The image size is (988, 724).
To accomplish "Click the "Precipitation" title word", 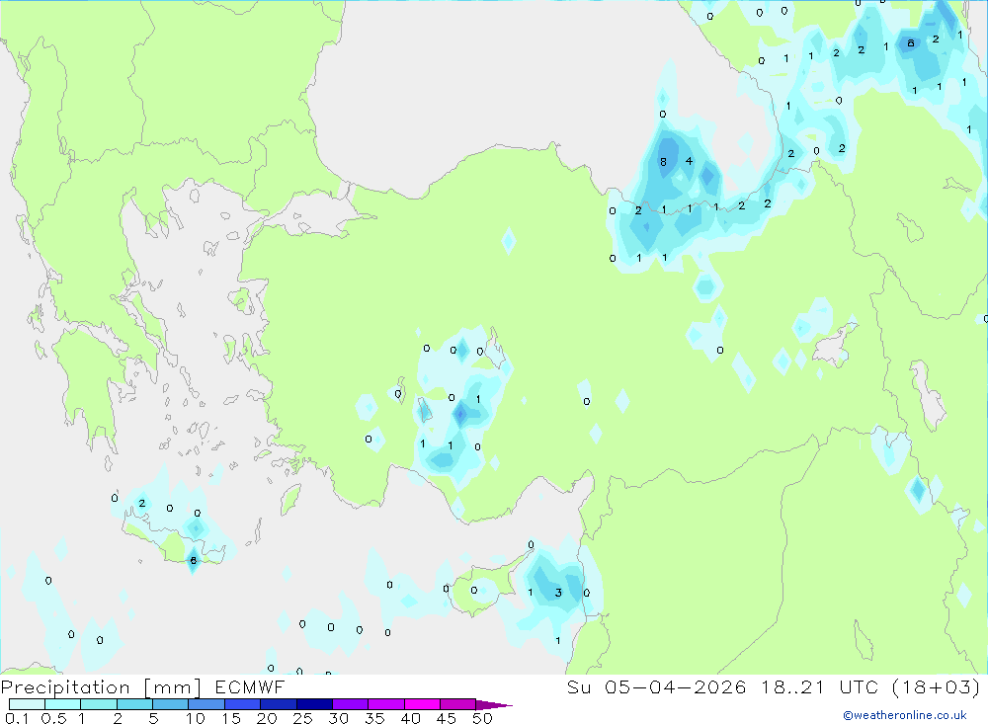I will tap(65, 687).
